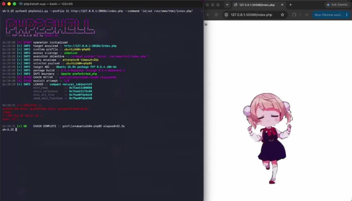Click "operation initialized" in the terminal log
Screen dimensions: 352x201
click(x=50, y=42)
